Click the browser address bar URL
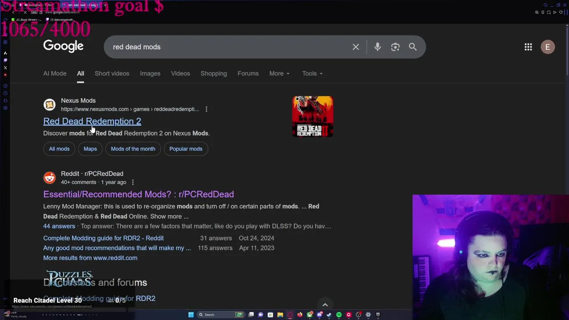 63,12
